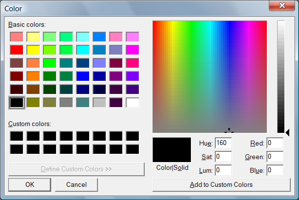Focus the Green value field
299x200 pixels.
(275, 157)
